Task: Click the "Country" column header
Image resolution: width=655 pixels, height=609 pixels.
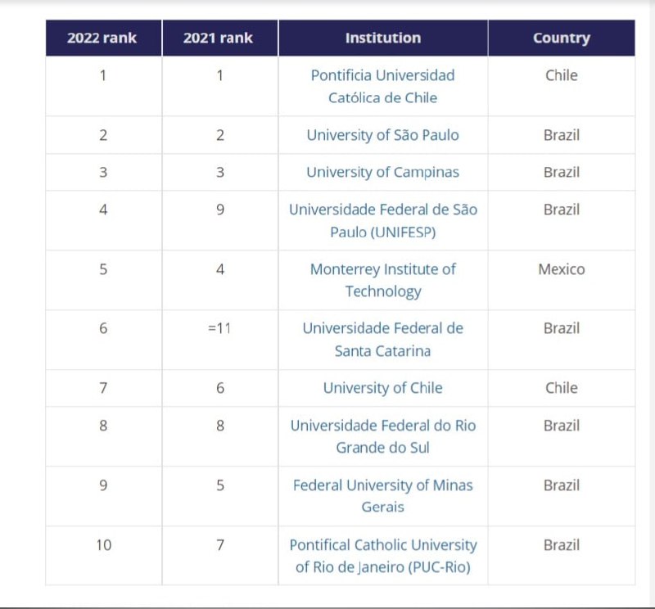Action: click(x=561, y=38)
